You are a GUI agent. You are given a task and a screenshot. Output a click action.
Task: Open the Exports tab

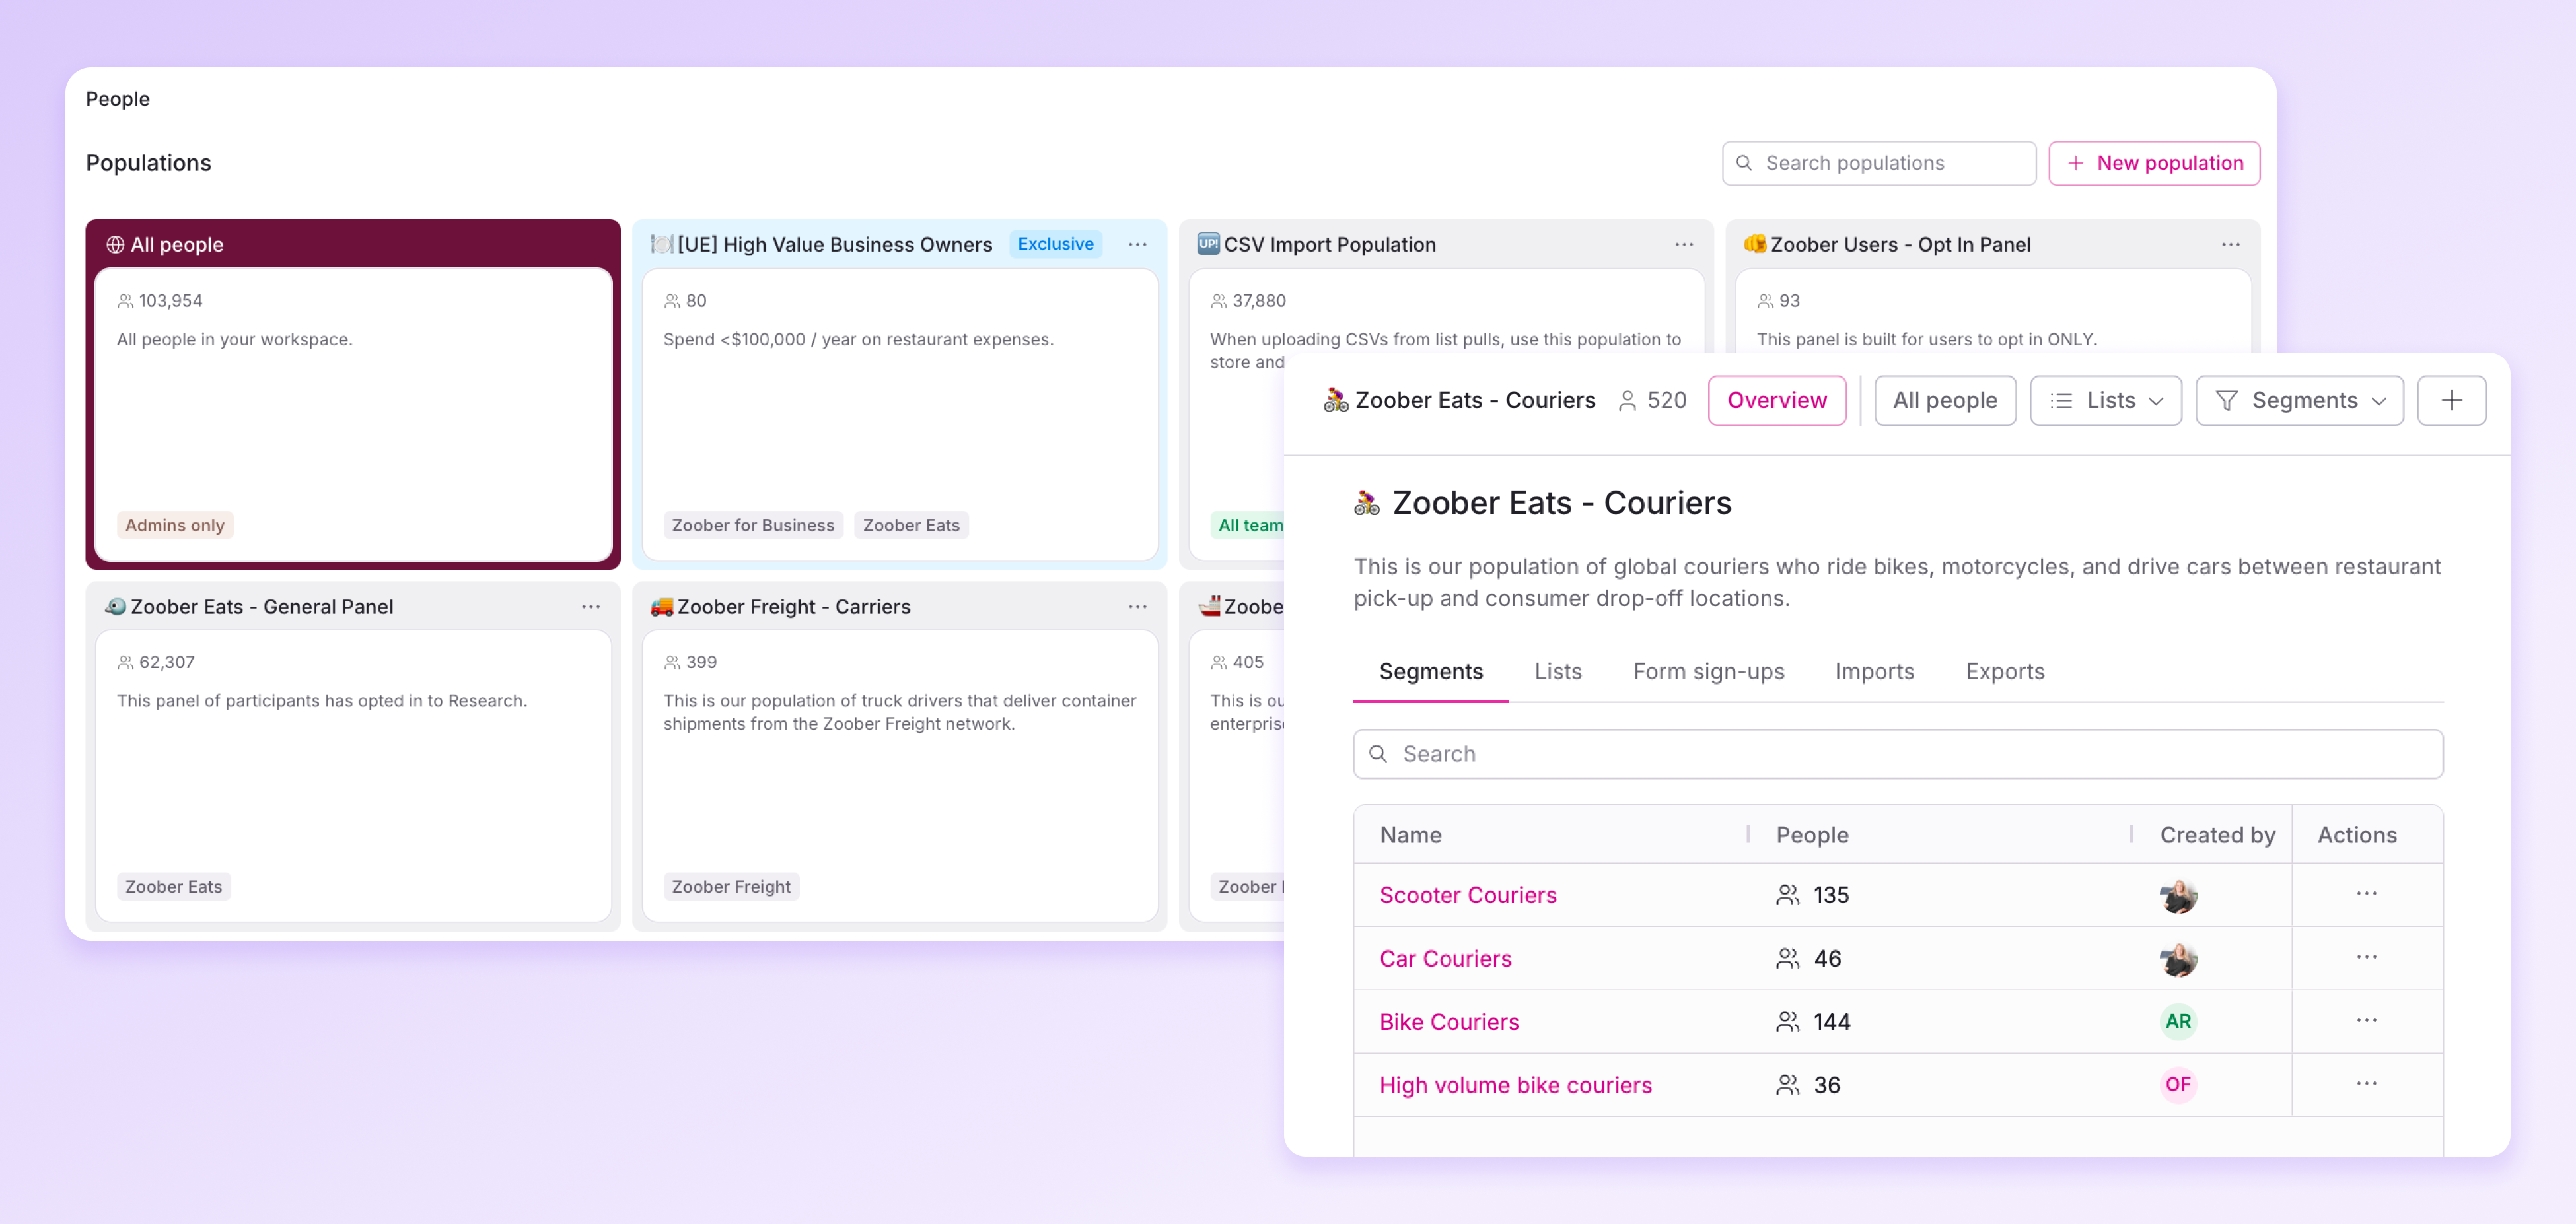[2004, 671]
